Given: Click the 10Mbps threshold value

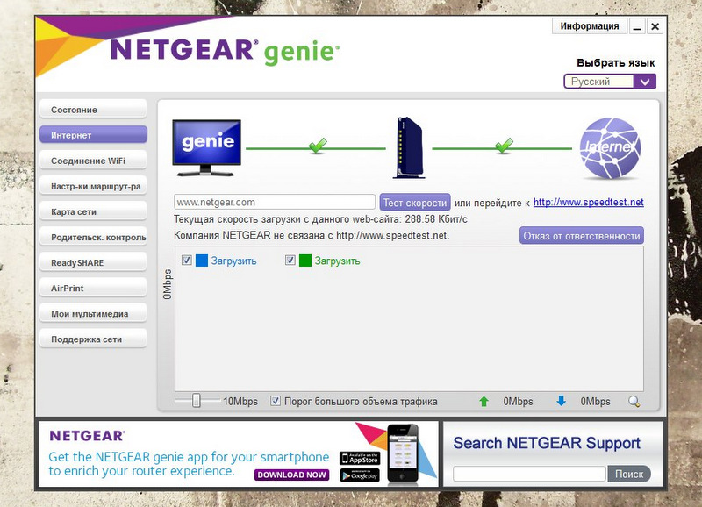Looking at the screenshot, I should pyautogui.click(x=240, y=402).
